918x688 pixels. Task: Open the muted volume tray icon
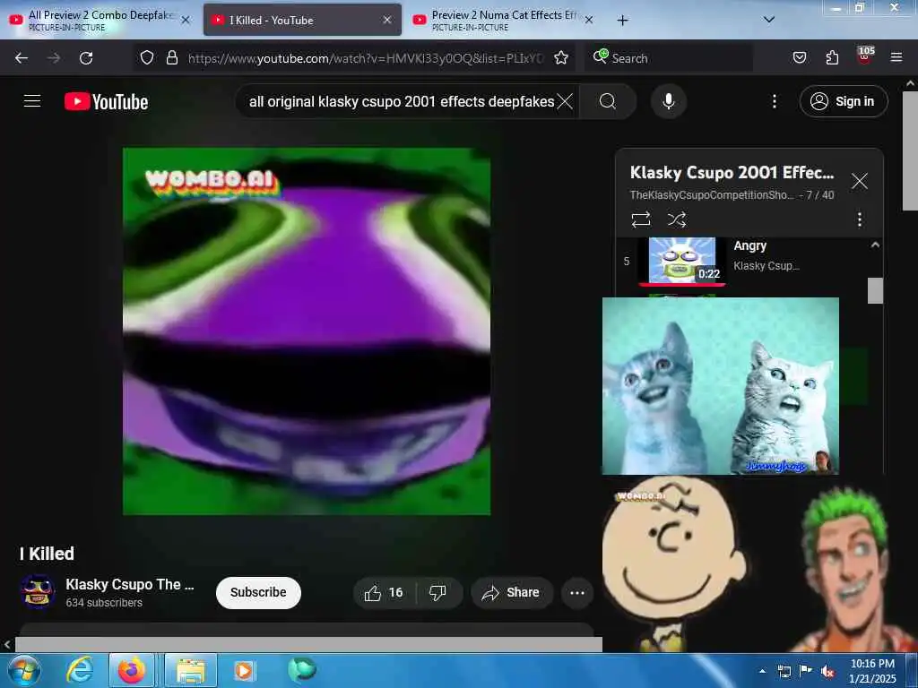pos(827,672)
